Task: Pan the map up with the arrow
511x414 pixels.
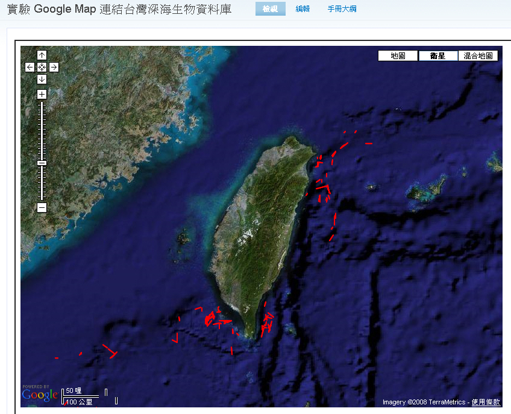Action: pos(42,55)
